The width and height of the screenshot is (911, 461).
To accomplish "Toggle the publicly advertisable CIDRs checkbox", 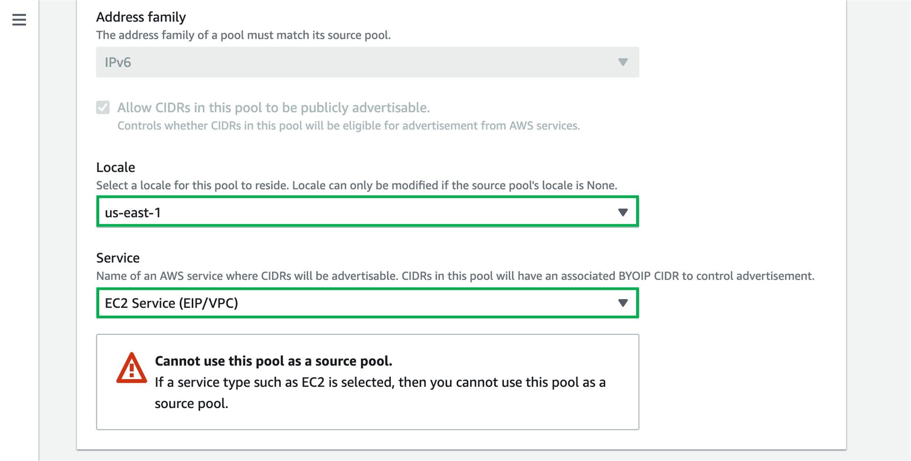I will (x=103, y=108).
